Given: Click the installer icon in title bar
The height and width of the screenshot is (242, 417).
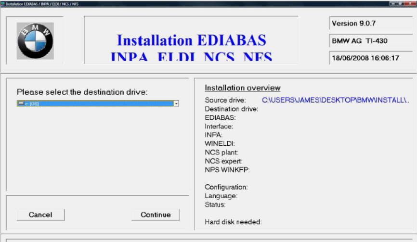Looking at the screenshot, I should pos(3,4).
